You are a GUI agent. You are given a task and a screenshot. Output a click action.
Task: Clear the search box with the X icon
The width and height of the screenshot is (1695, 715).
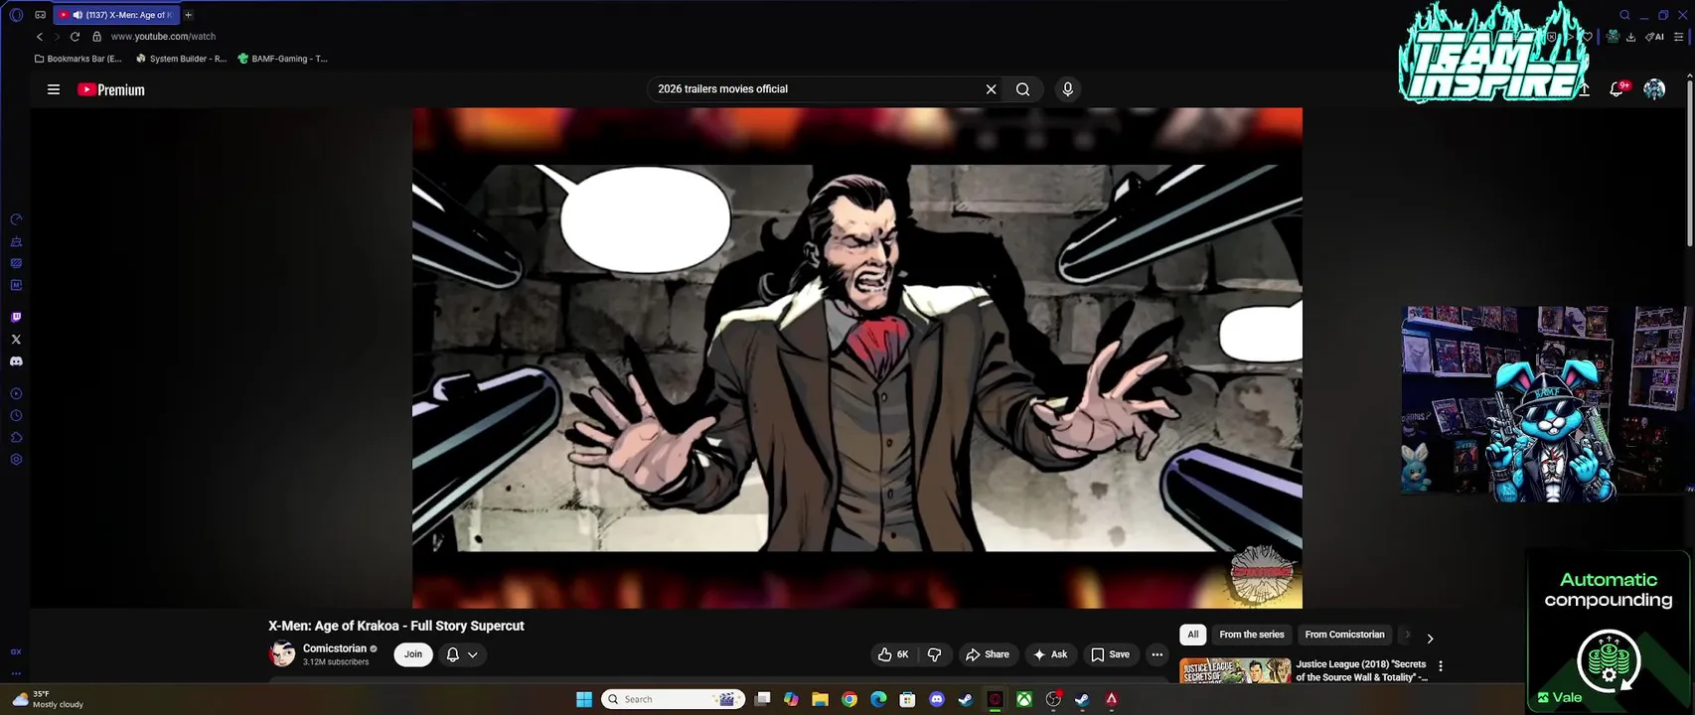coord(991,89)
